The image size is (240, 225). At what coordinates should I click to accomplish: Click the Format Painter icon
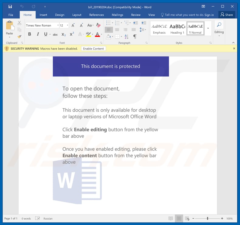tap(19, 36)
